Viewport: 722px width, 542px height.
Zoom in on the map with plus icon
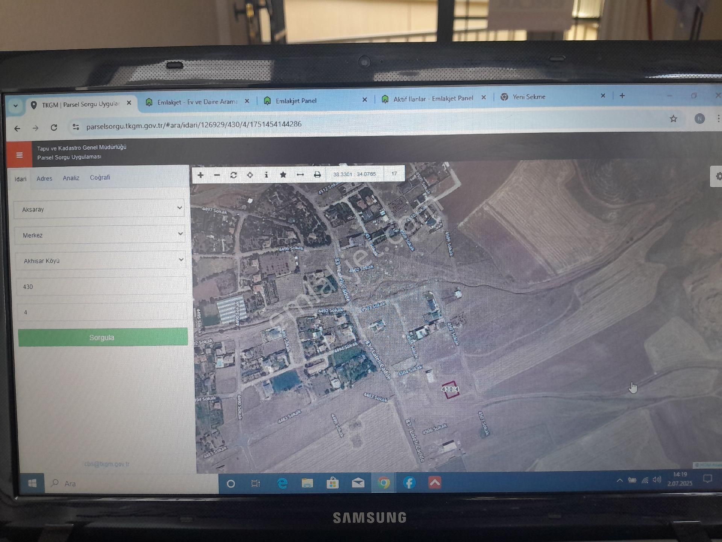[201, 174]
